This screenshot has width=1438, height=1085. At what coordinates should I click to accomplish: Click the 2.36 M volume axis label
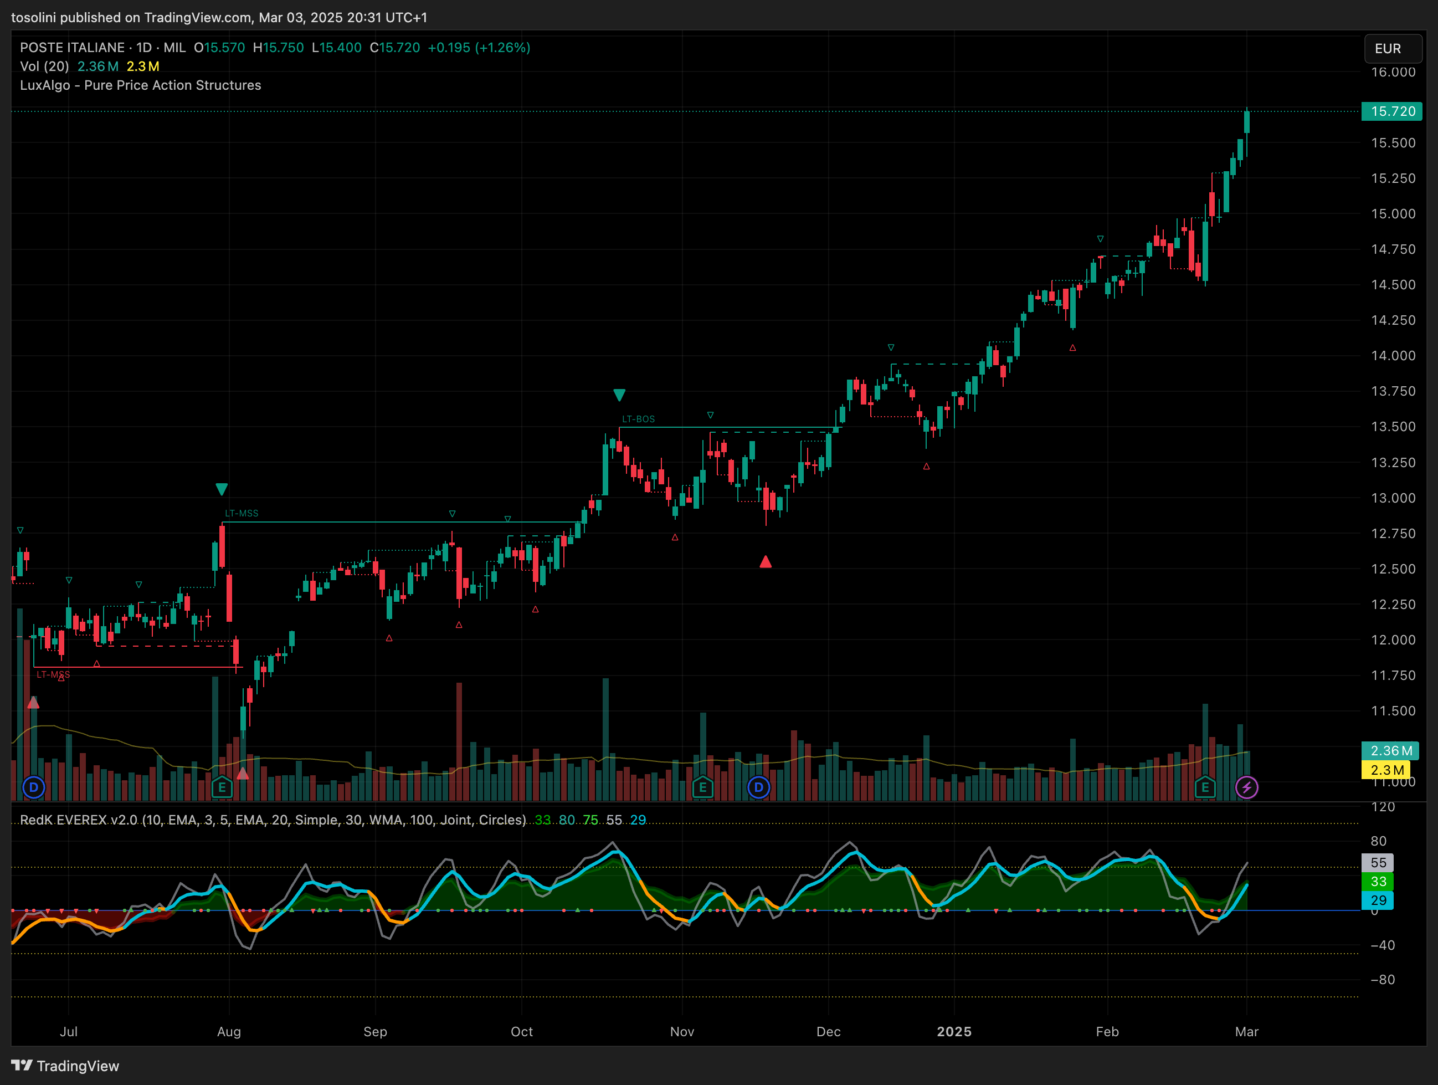tap(1390, 751)
